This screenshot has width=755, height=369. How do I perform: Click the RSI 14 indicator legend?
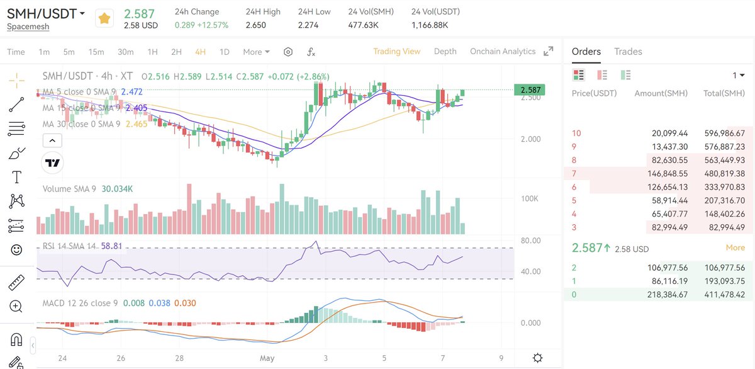pos(82,246)
